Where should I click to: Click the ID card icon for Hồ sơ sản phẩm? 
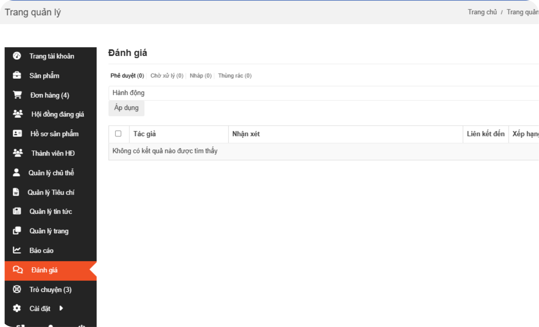(x=17, y=133)
